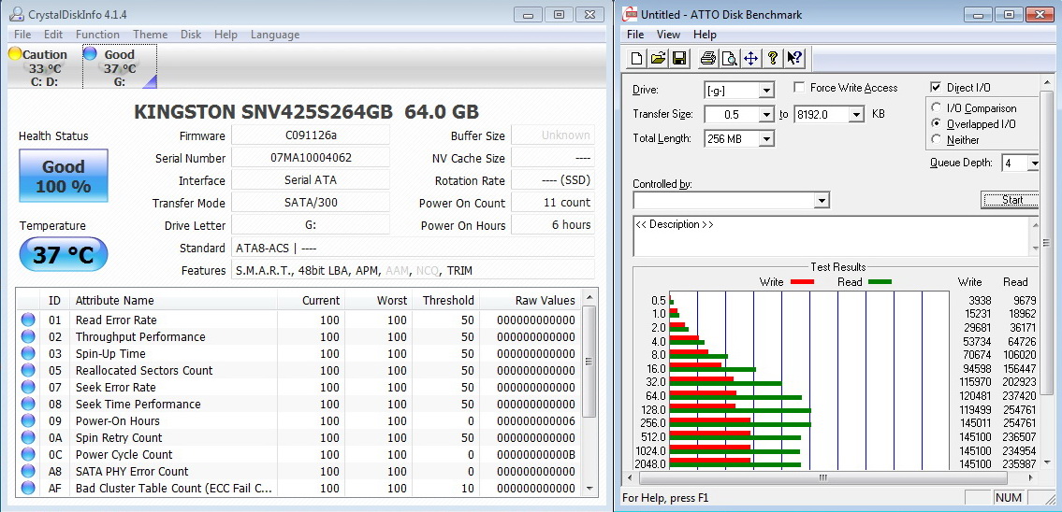Click the Save floppy disk icon
Viewport: 1062px width, 512px height.
pyautogui.click(x=679, y=59)
